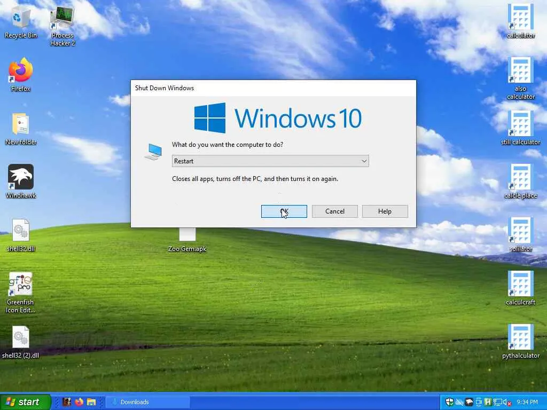Viewport: 547px width, 410px height.
Task: Switch to Downloads taskbar window
Action: (x=147, y=402)
